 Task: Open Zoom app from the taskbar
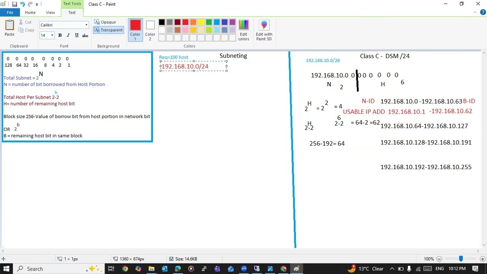click(243, 269)
